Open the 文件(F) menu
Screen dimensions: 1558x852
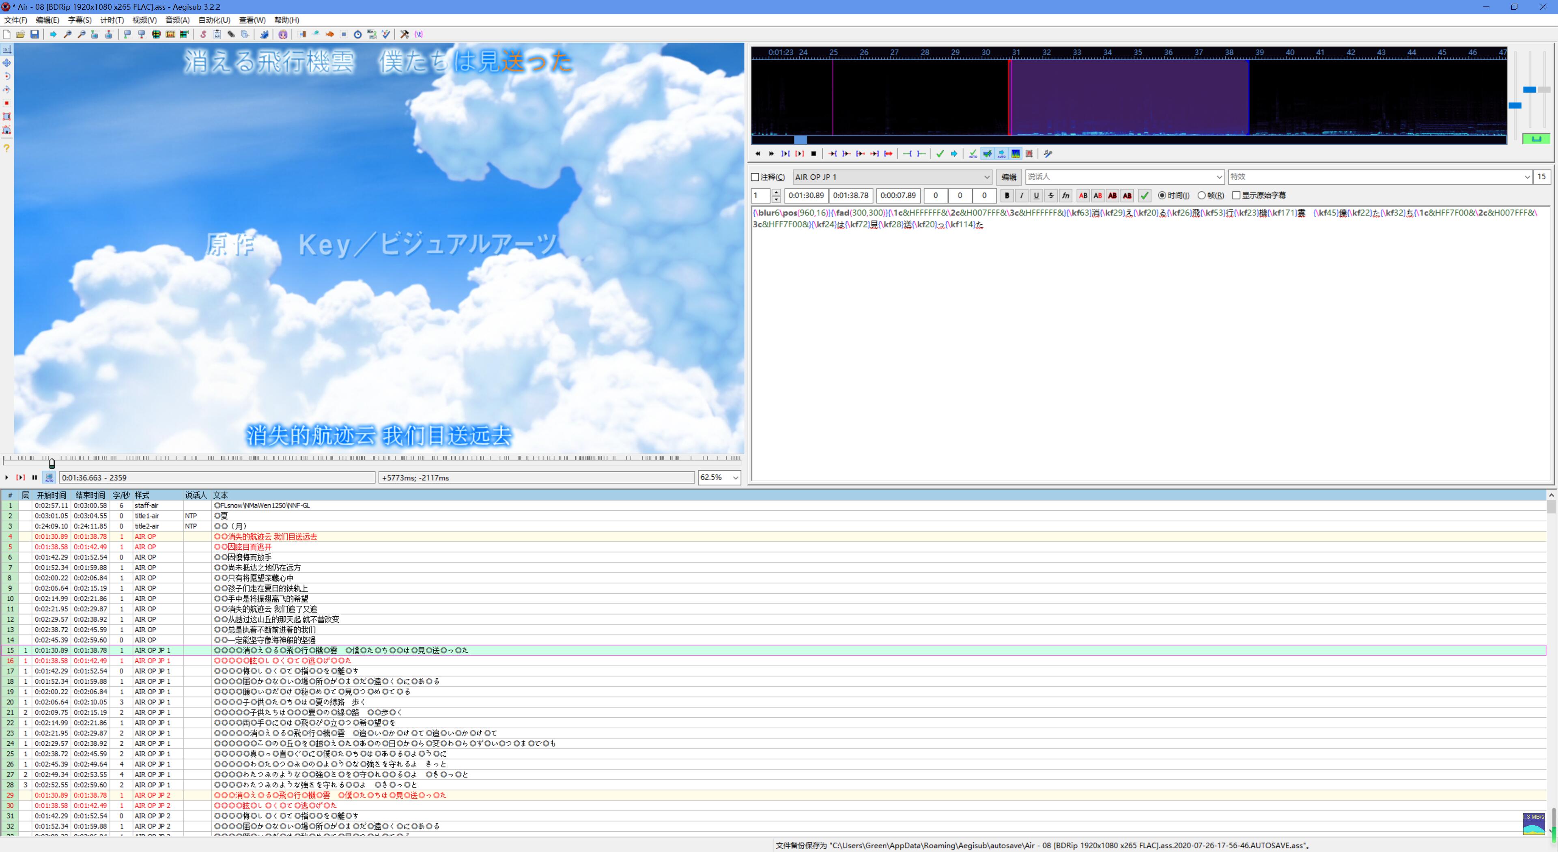click(16, 20)
